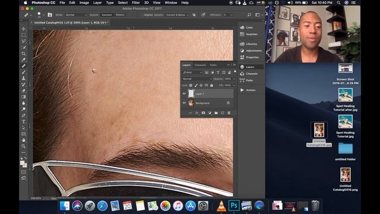The height and width of the screenshot is (214, 380).
Task: Select the Blur tool
Action: tap(24, 103)
